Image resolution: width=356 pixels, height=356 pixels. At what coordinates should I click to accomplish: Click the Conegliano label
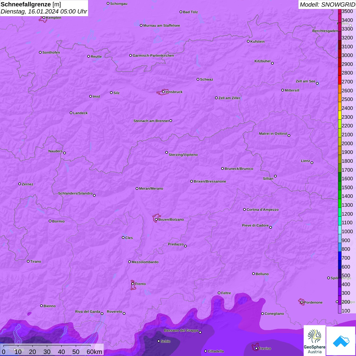tap(274, 314)
